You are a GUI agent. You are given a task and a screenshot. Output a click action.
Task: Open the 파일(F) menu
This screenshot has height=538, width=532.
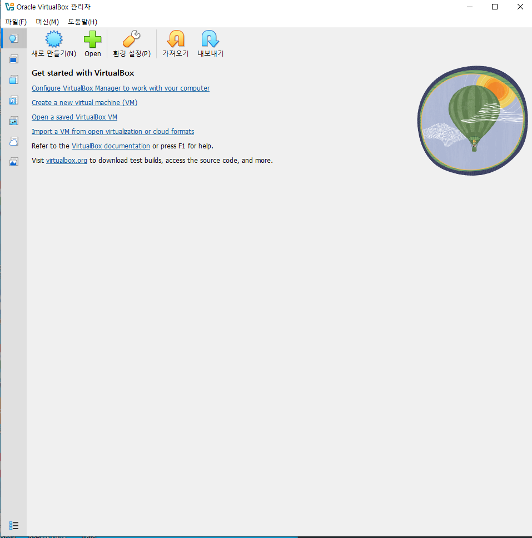16,22
